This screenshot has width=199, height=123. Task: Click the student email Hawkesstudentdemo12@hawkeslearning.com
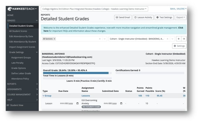click(x=67, y=57)
